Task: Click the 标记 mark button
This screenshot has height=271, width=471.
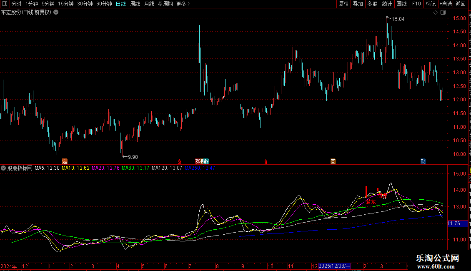Action: [431, 4]
